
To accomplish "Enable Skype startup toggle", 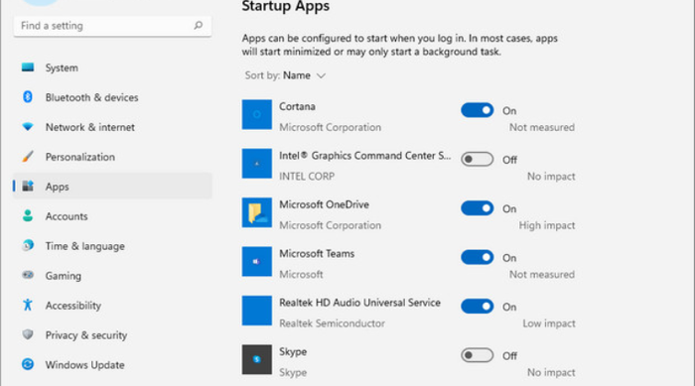I will (x=477, y=355).
